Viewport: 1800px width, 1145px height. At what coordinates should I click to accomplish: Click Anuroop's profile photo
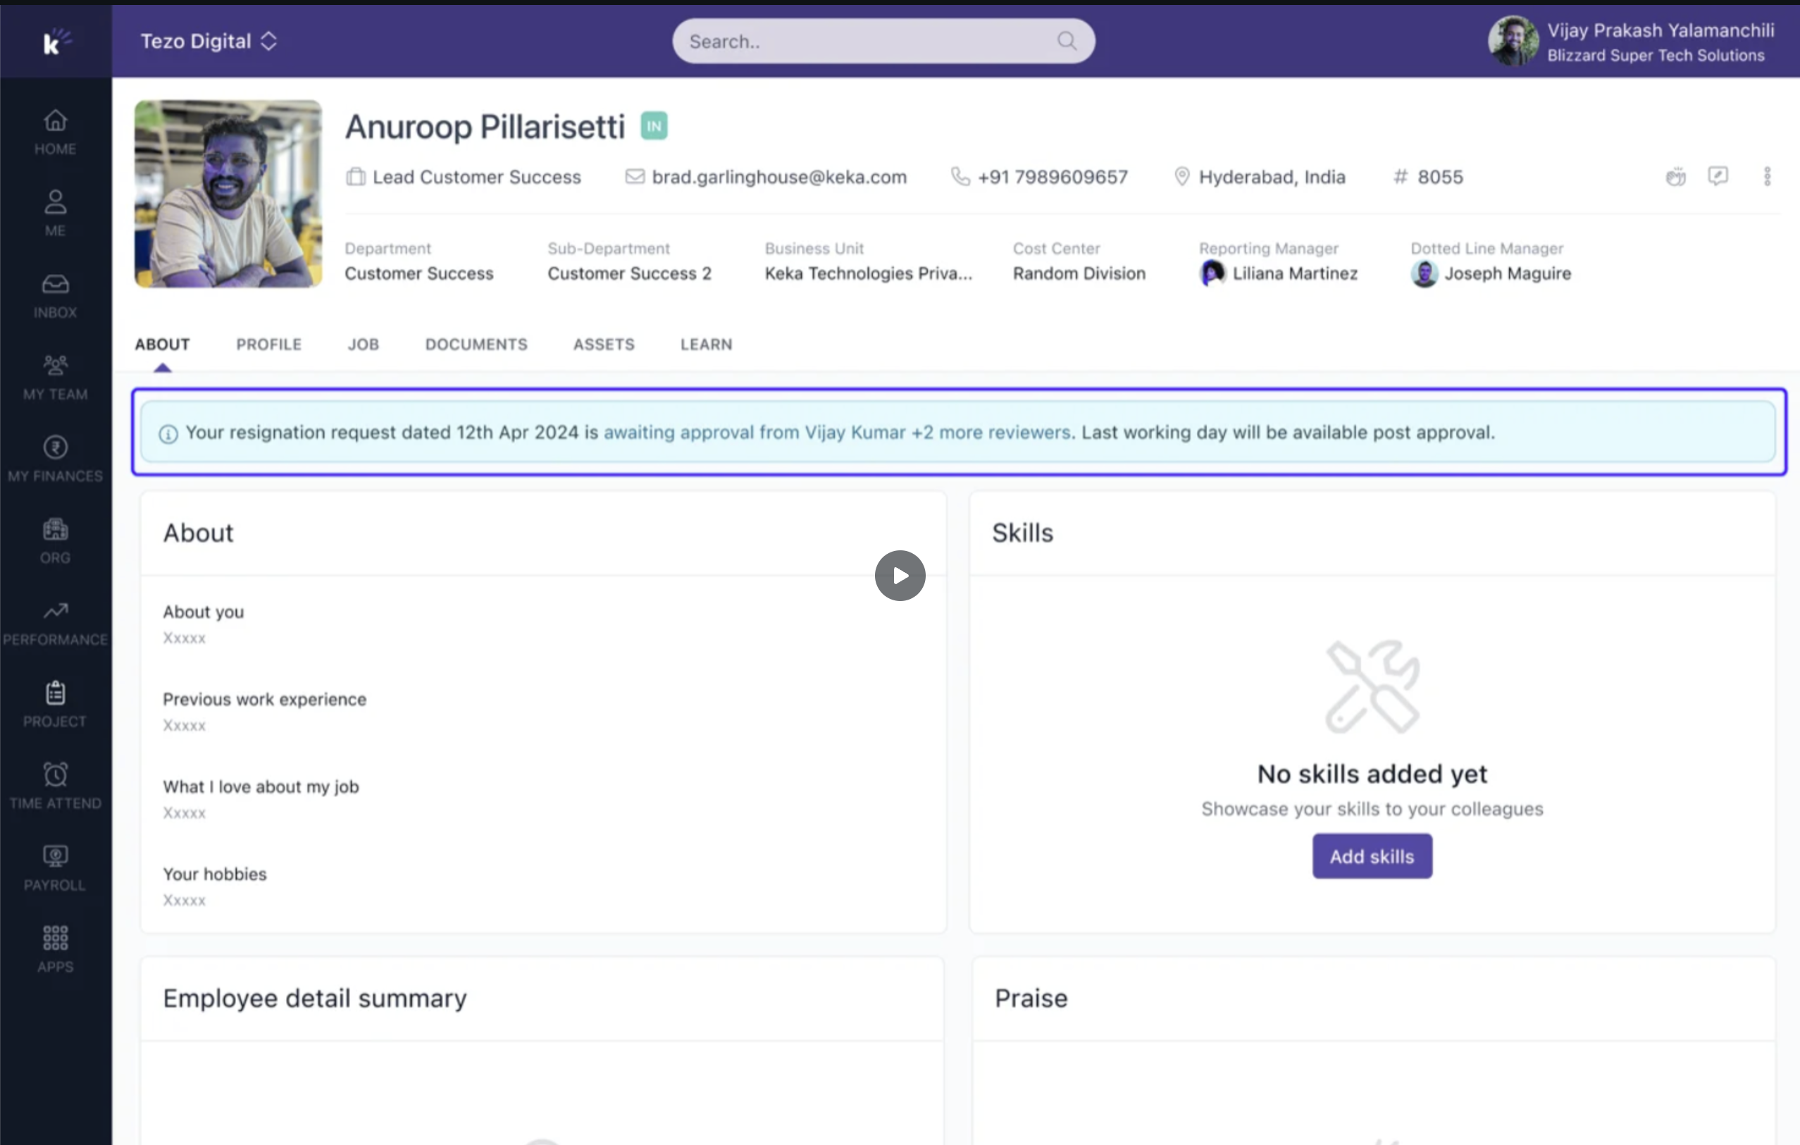coord(228,194)
